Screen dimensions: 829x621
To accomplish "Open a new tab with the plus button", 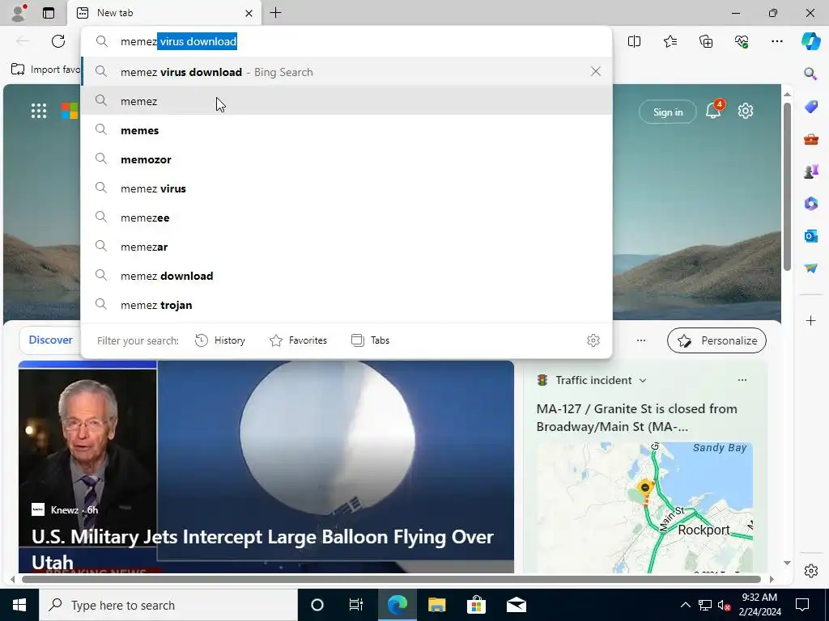I will 275,13.
